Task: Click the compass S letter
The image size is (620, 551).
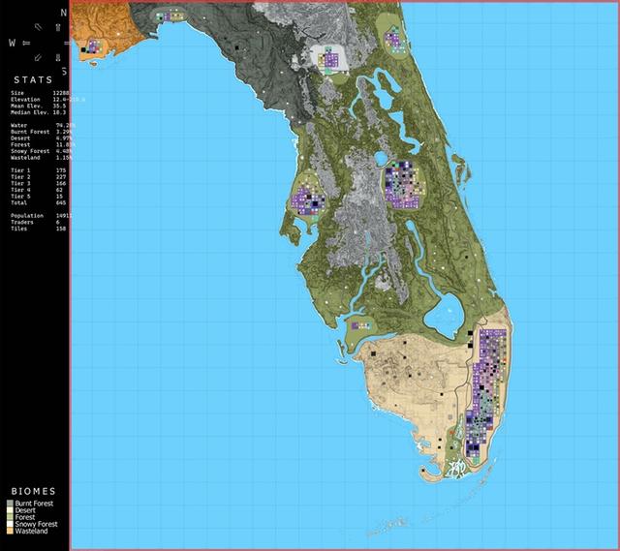Action: pyautogui.click(x=65, y=72)
